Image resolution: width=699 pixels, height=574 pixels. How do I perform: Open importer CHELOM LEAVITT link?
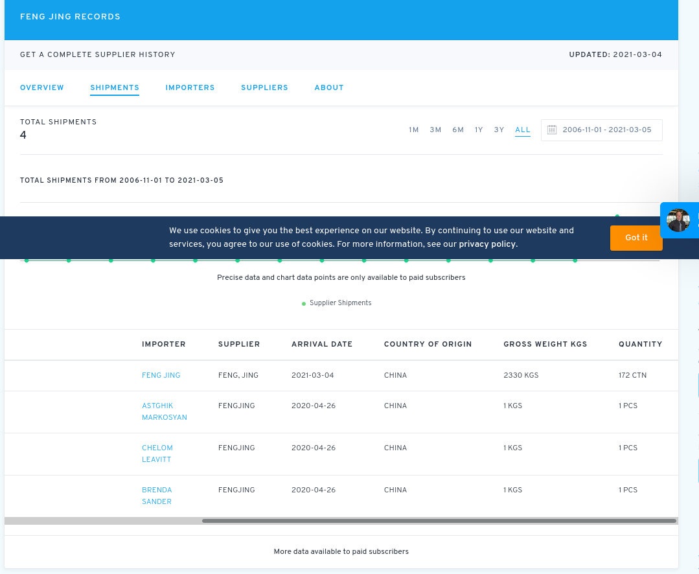tap(157, 453)
